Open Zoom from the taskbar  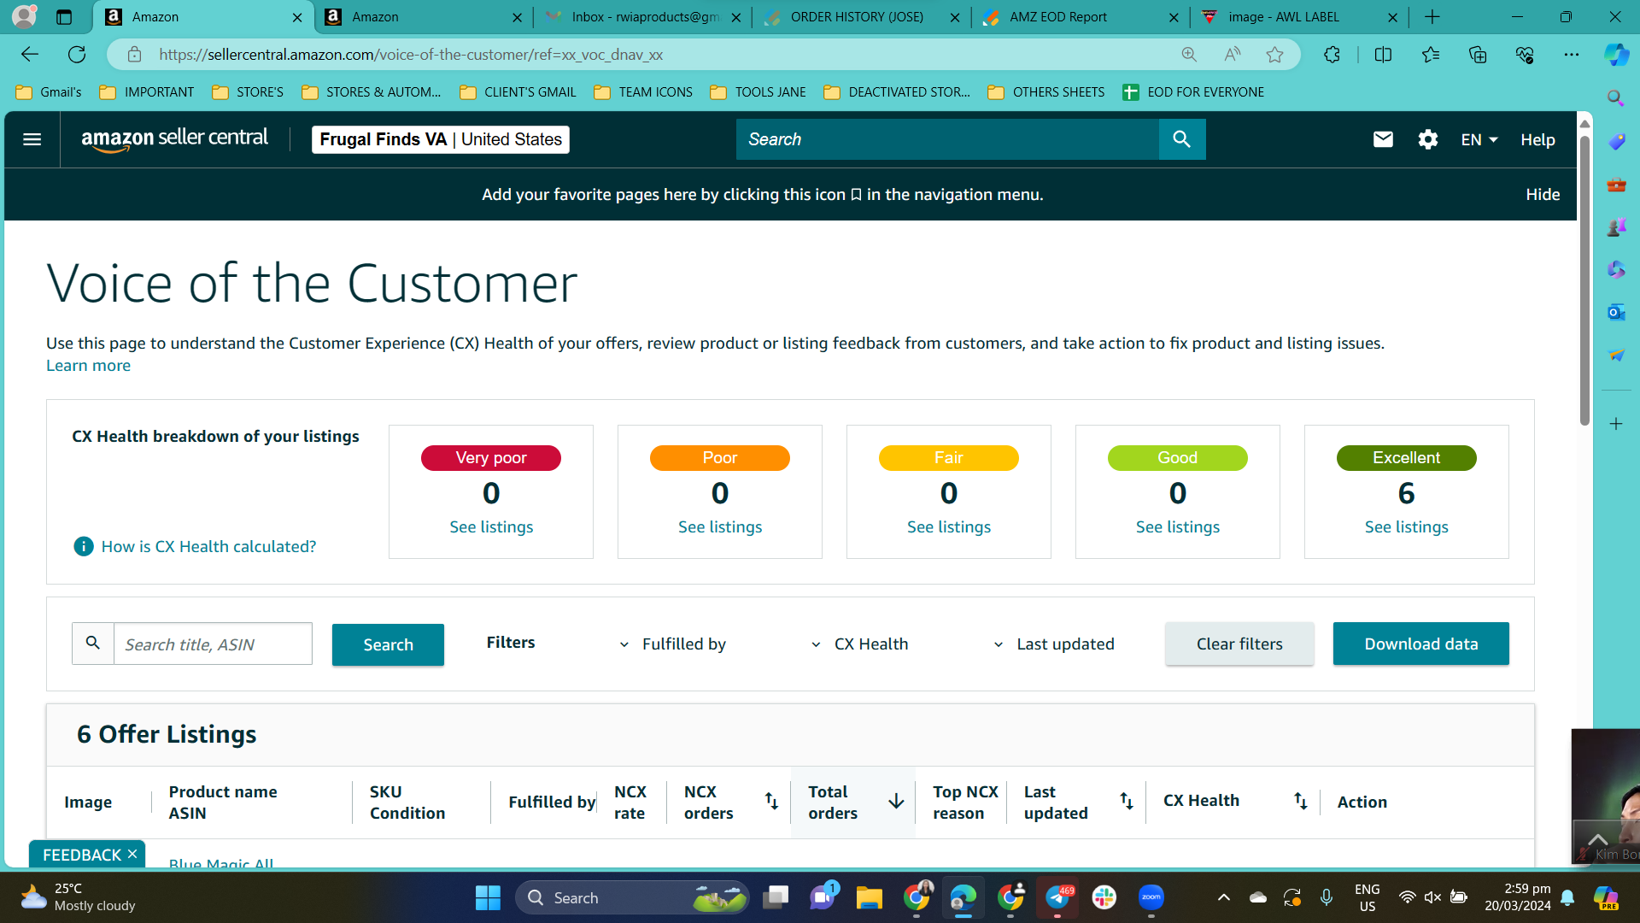(x=1151, y=897)
